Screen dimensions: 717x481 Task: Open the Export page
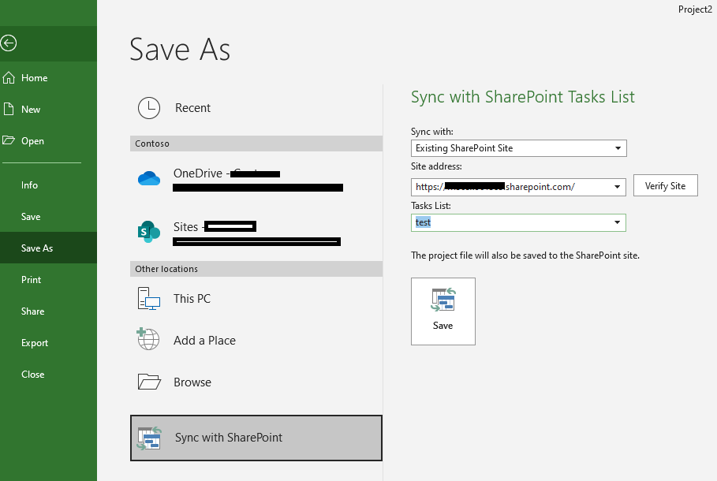(34, 343)
